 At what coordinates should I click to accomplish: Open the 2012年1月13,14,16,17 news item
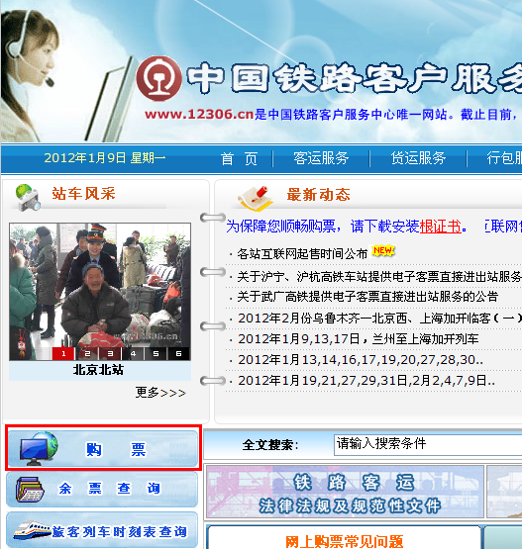(361, 360)
